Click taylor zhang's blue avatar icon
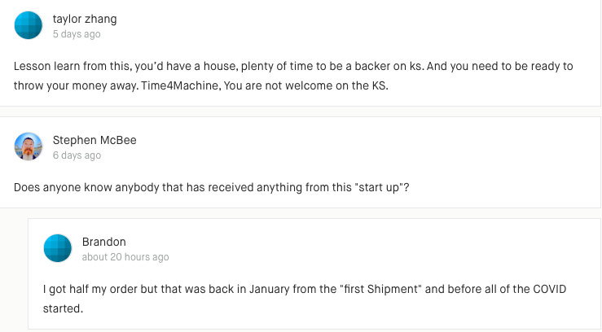 click(29, 25)
